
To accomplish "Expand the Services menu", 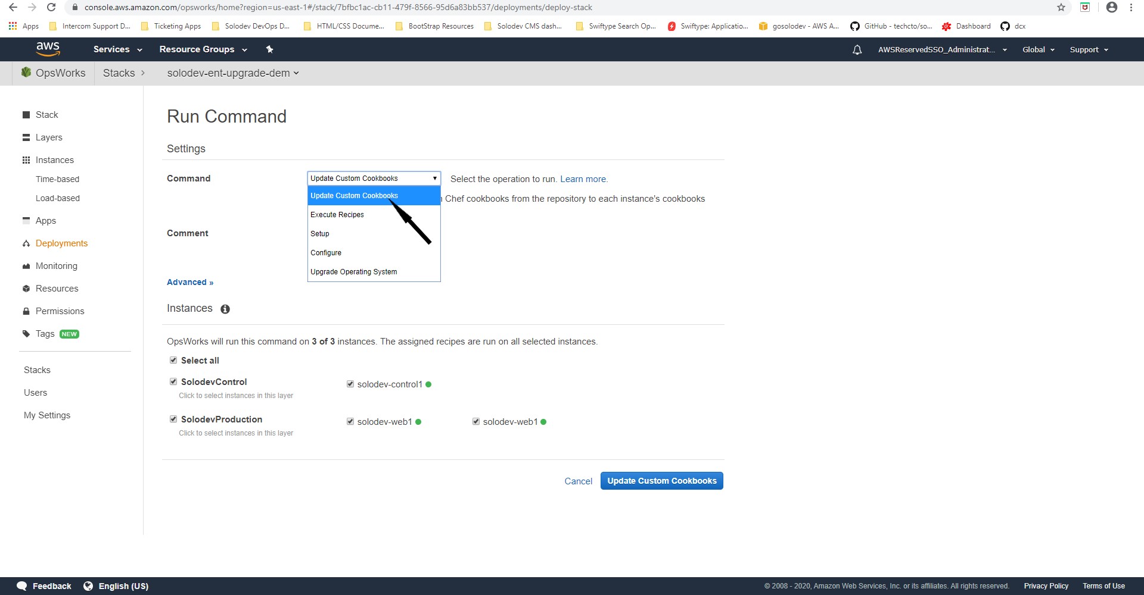I will tap(117, 49).
